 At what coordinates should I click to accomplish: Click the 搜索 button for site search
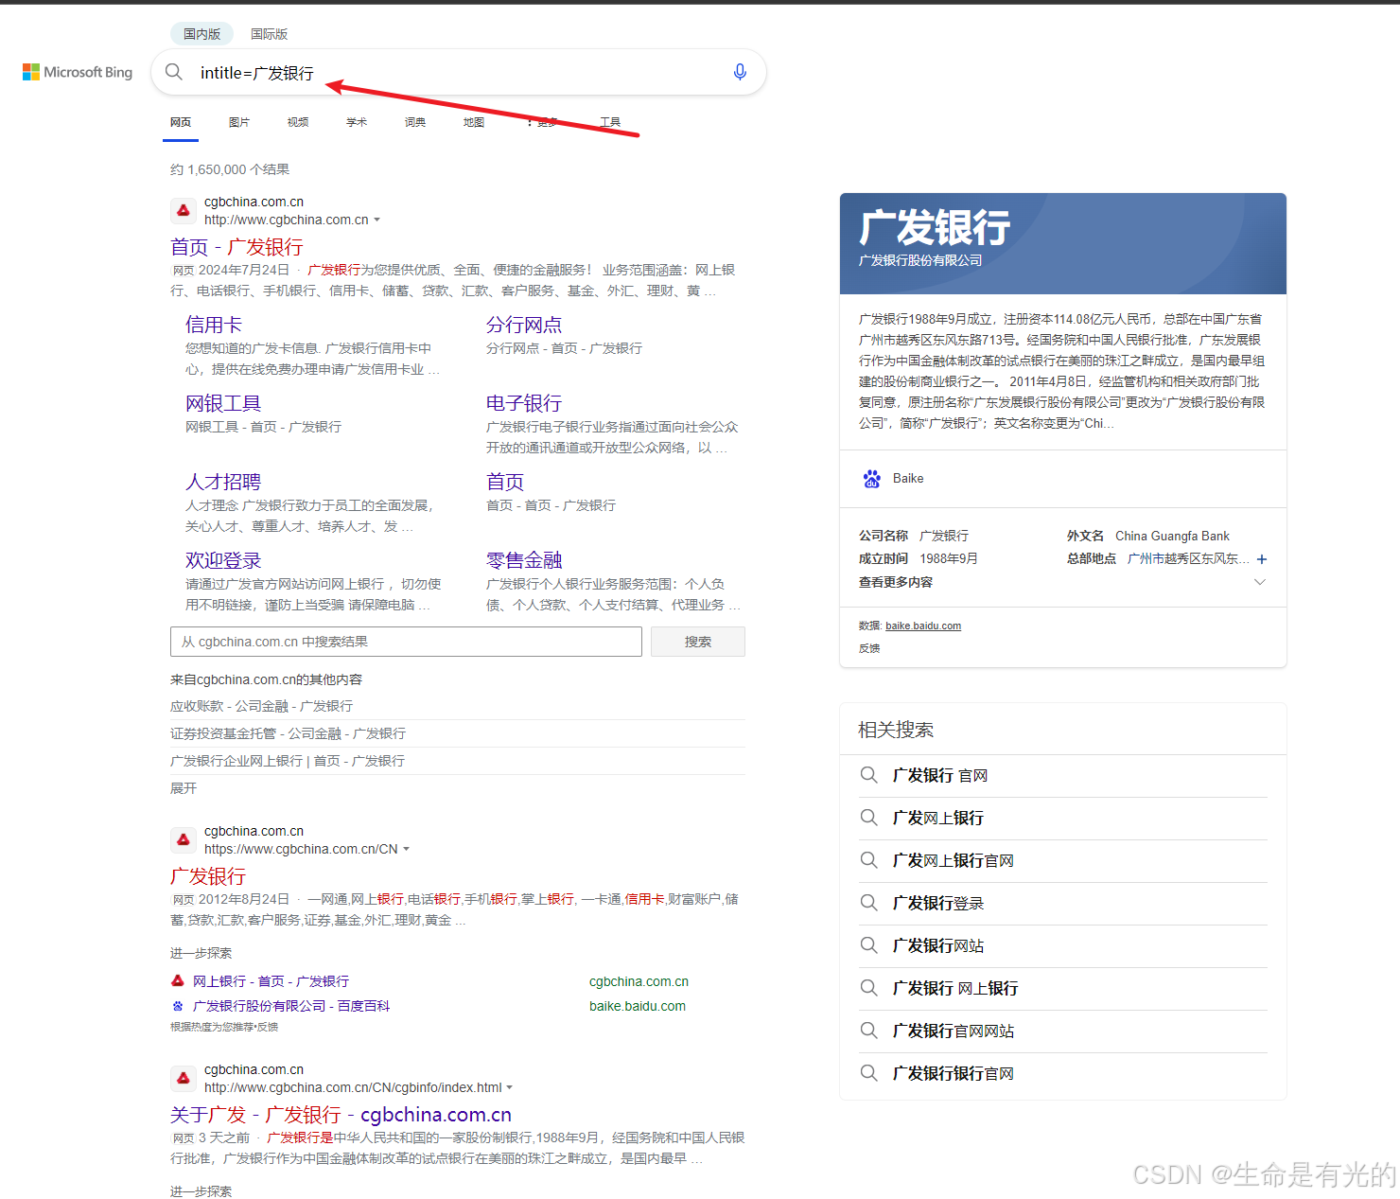697,642
